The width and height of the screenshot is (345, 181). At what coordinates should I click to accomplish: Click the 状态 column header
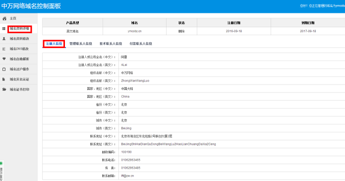181,23
